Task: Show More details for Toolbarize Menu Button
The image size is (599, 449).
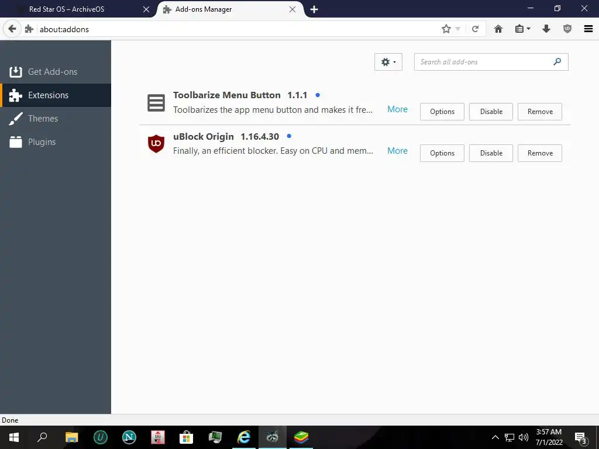Action: pyautogui.click(x=397, y=109)
